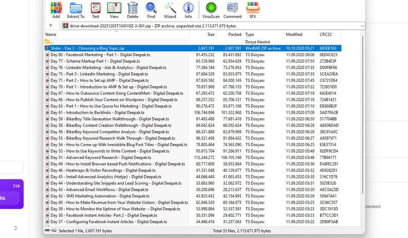Select Day 76 - Linkedin Marketing Ads & Analytics

tap(193, 67)
